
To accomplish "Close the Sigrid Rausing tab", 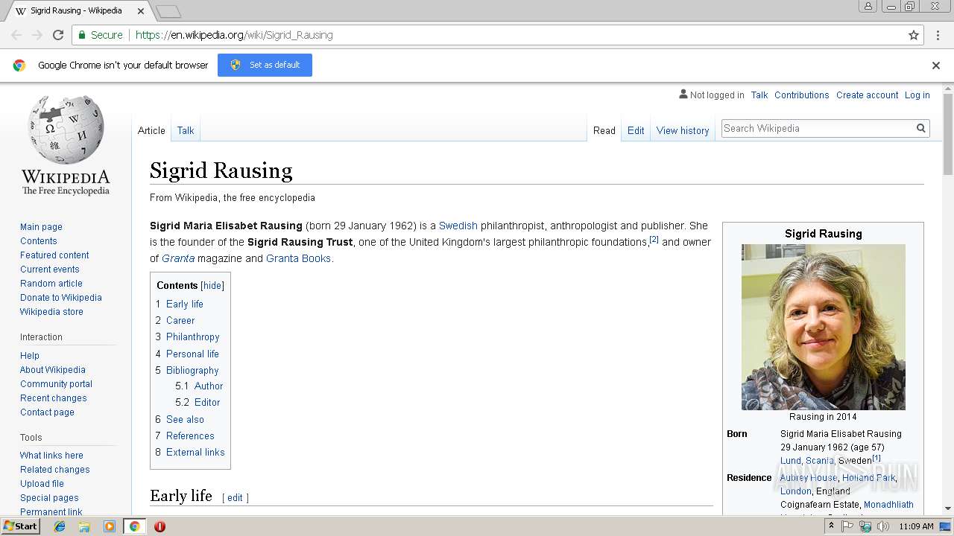I will click(x=141, y=11).
